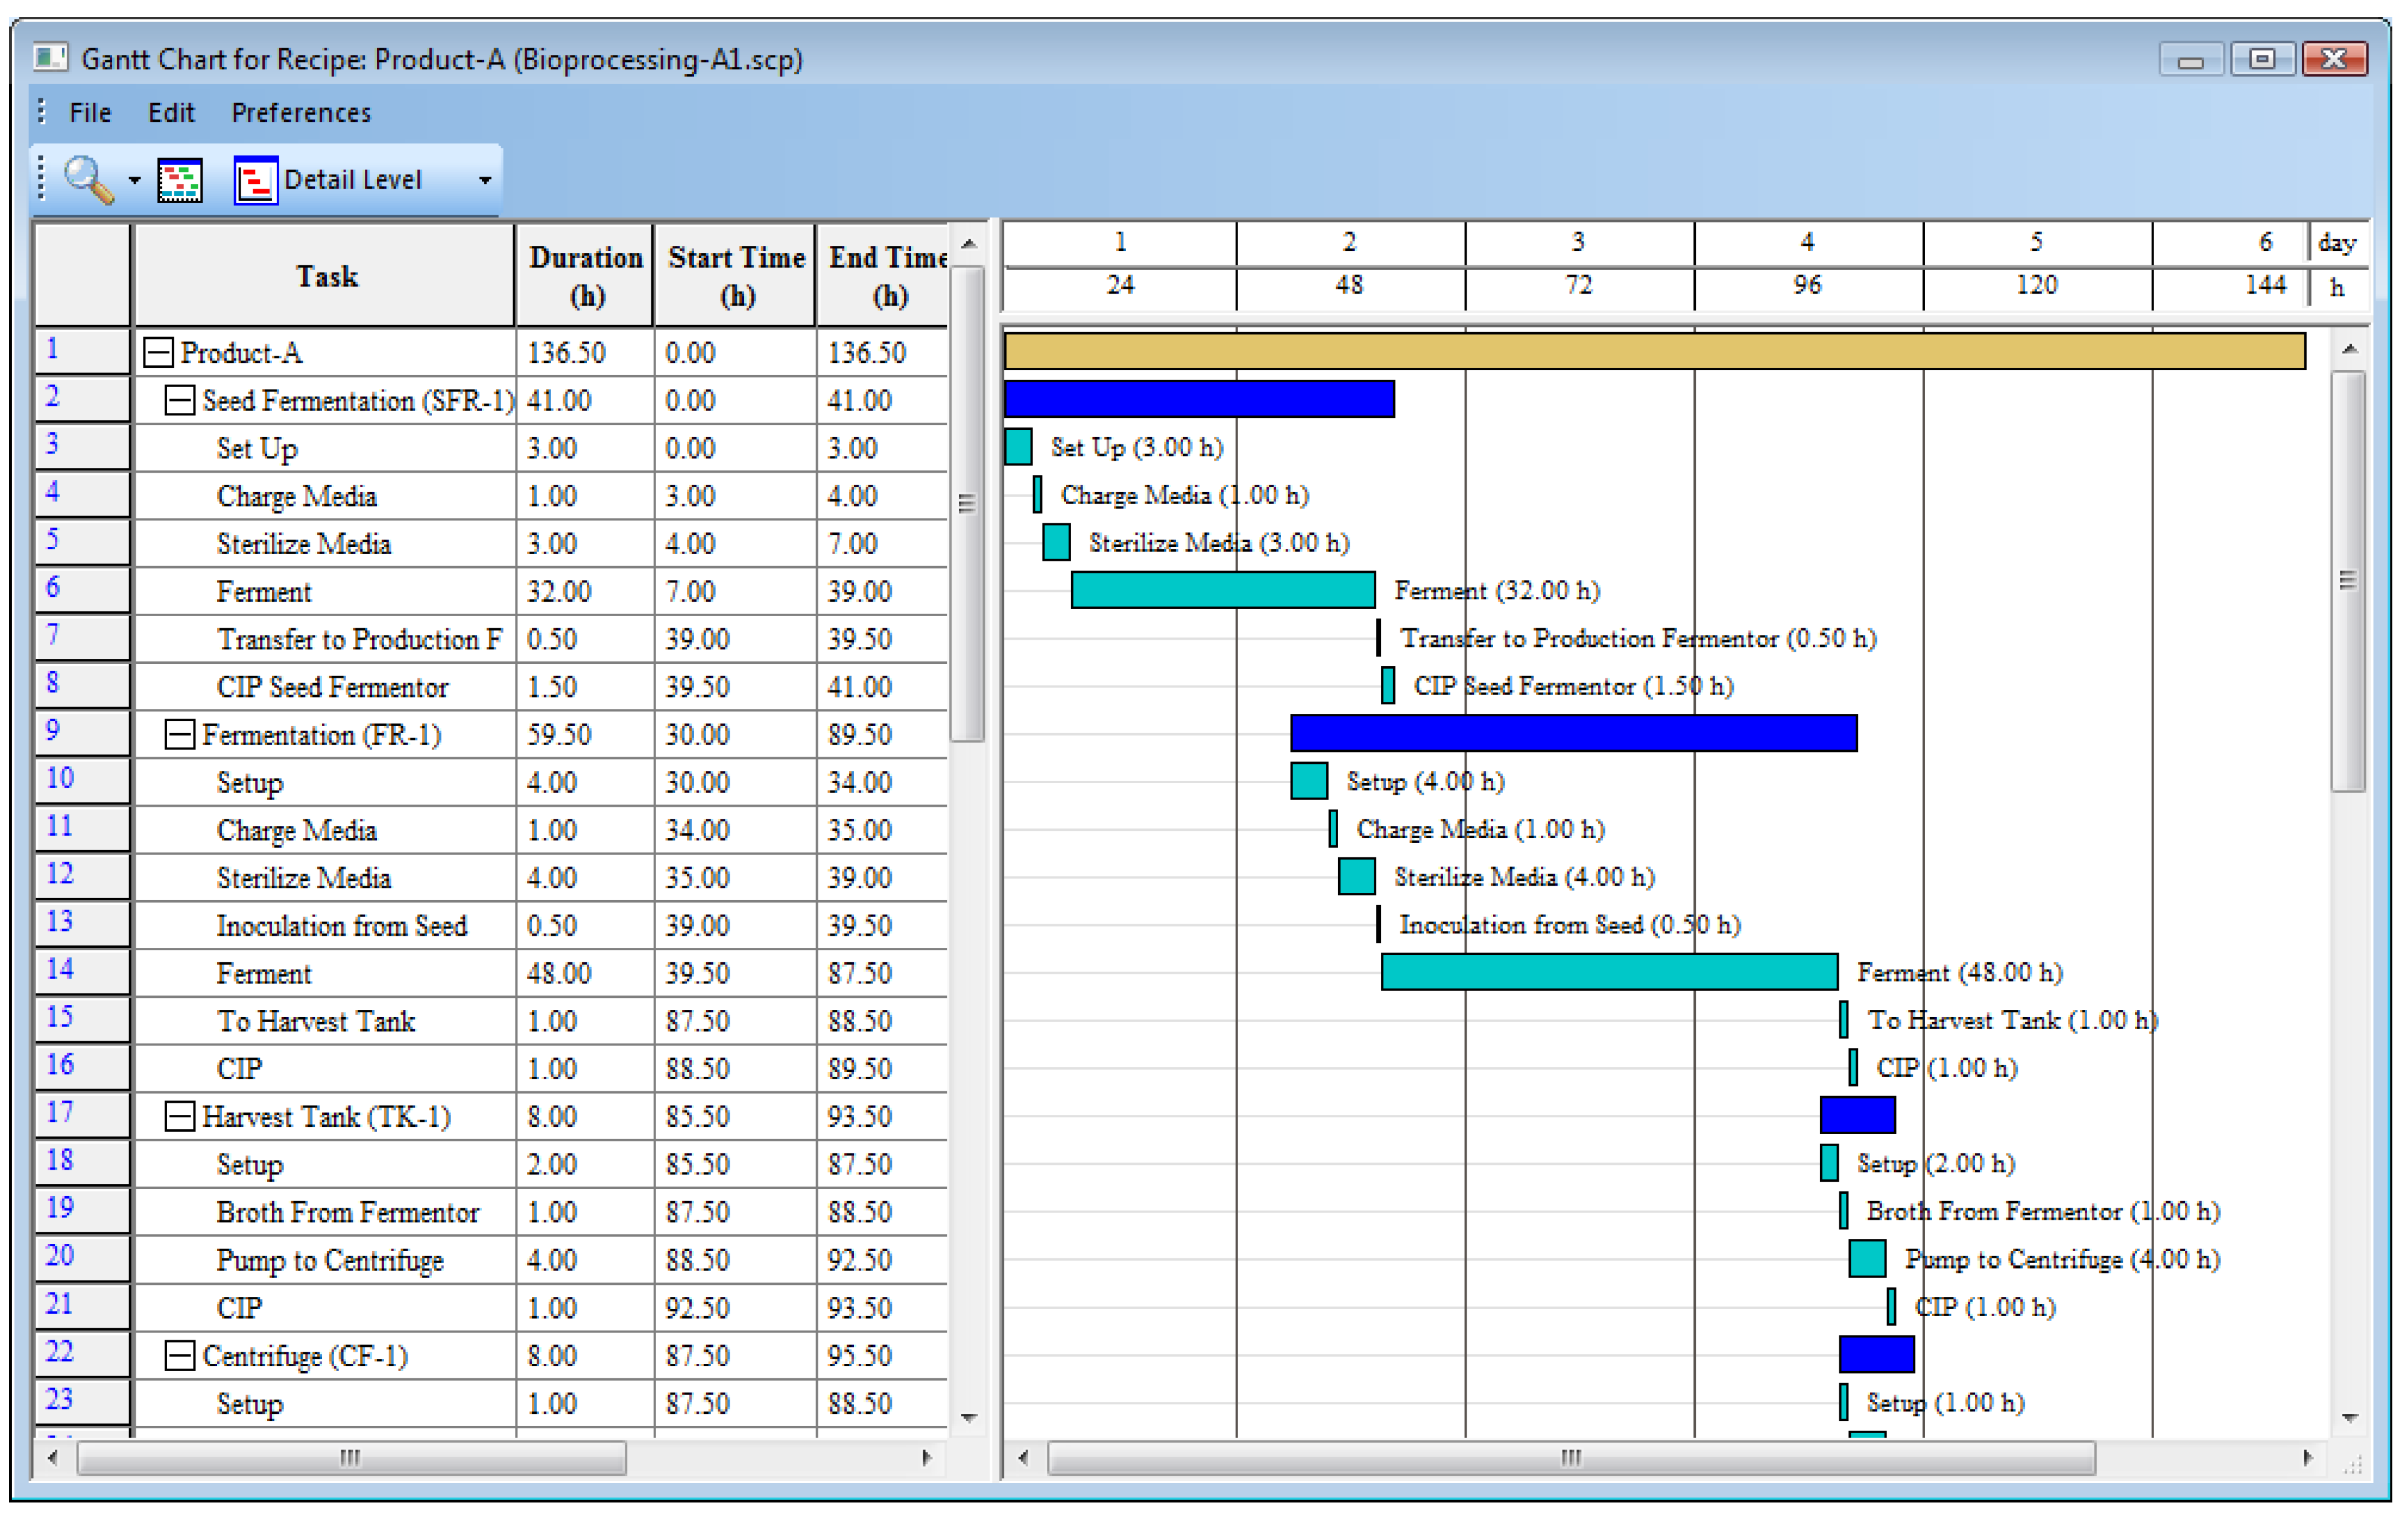Image resolution: width=2408 pixels, height=1526 pixels.
Task: Click the teal 32-hour Ferment bar
Action: click(1223, 590)
